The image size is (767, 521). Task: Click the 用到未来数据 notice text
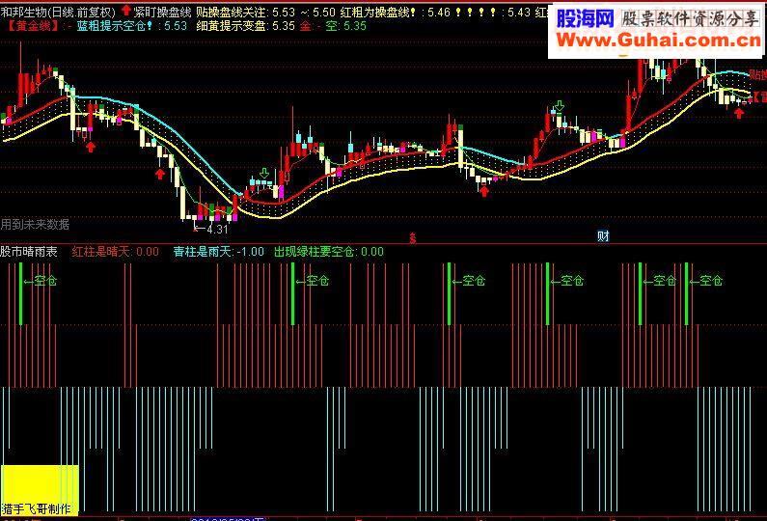pos(35,225)
